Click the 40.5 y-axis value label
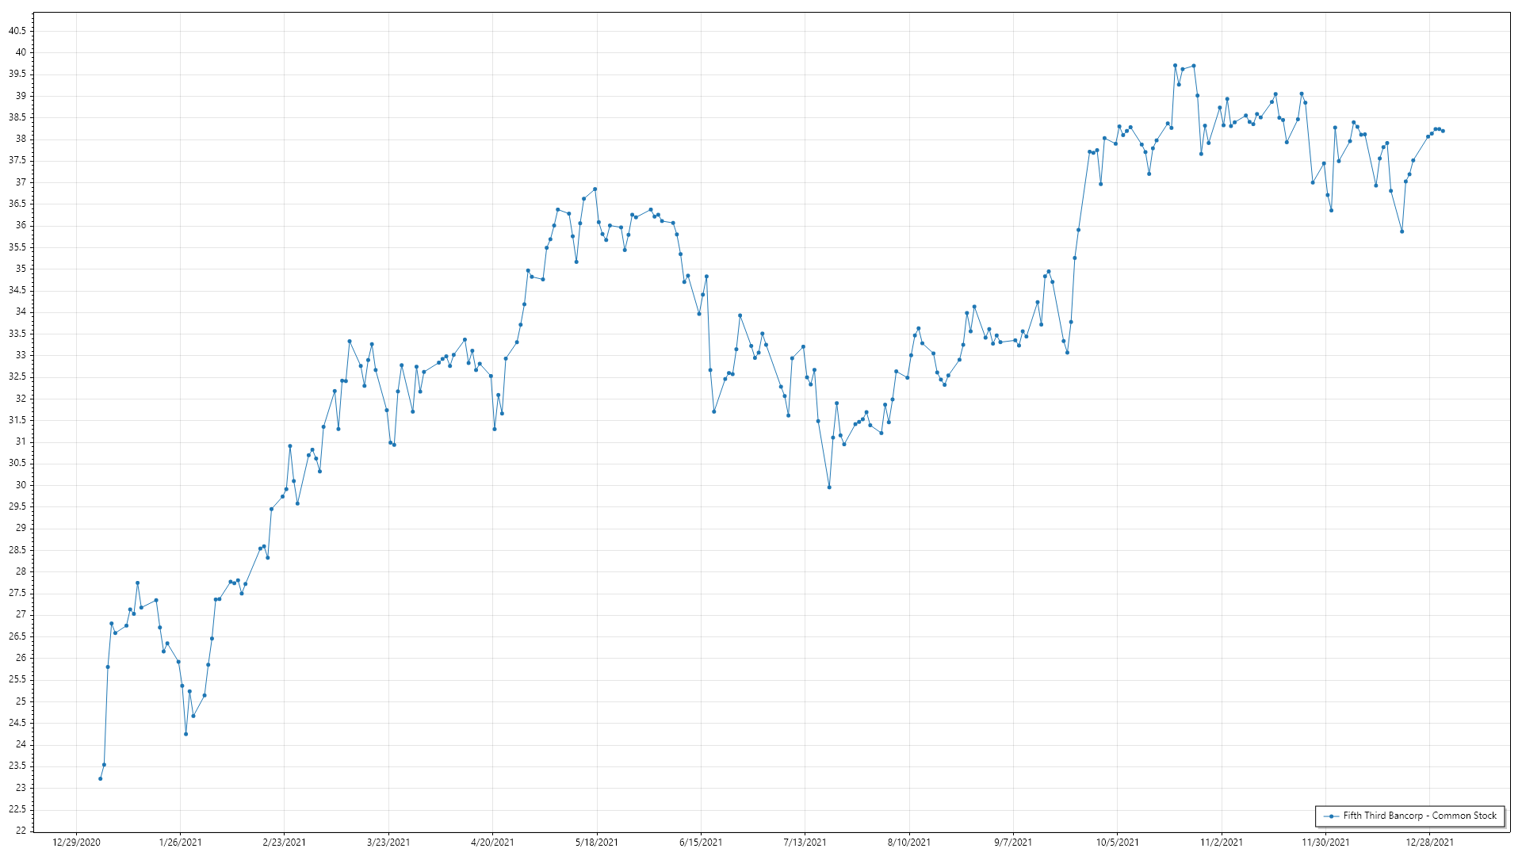 (17, 31)
